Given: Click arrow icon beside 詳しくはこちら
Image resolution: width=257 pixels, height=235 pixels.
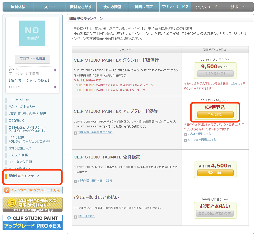Looking at the screenshot, I should click(x=75, y=217).
